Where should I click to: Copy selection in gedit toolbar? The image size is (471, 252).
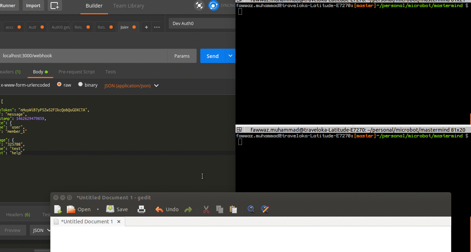click(x=220, y=209)
